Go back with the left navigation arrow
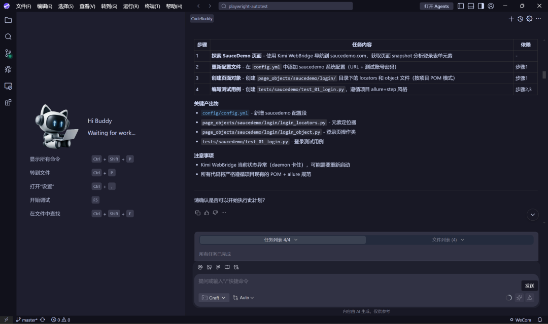 [x=198, y=6]
